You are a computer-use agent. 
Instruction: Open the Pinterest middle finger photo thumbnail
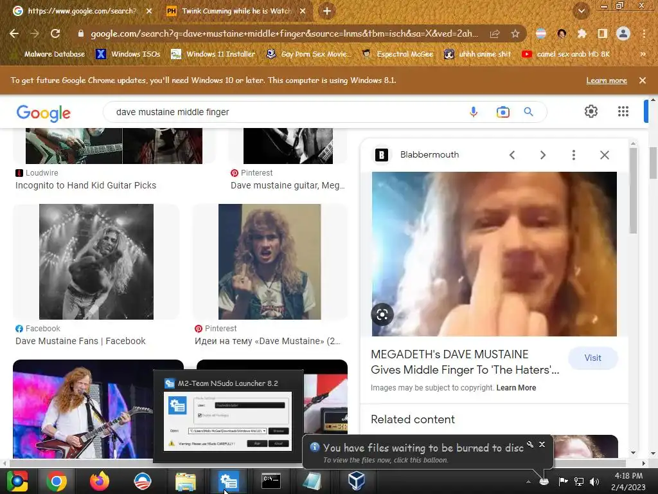click(269, 262)
